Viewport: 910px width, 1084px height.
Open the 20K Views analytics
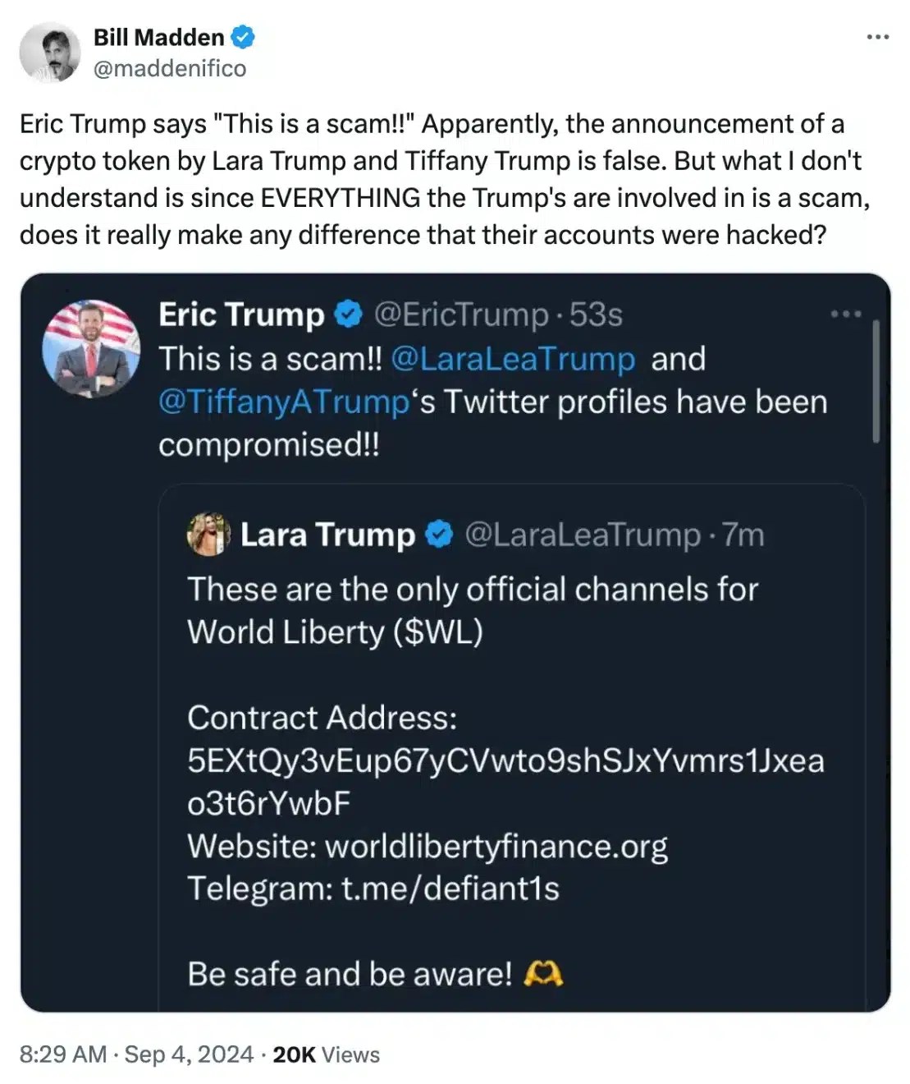point(326,1054)
